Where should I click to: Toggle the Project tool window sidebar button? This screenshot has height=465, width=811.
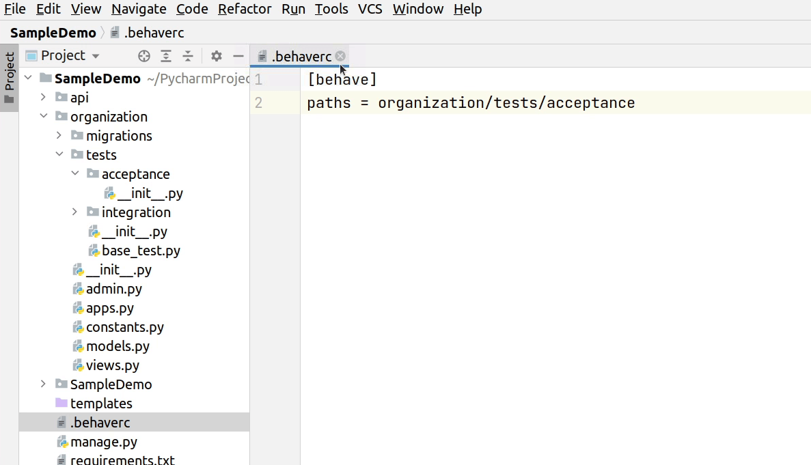(9, 78)
